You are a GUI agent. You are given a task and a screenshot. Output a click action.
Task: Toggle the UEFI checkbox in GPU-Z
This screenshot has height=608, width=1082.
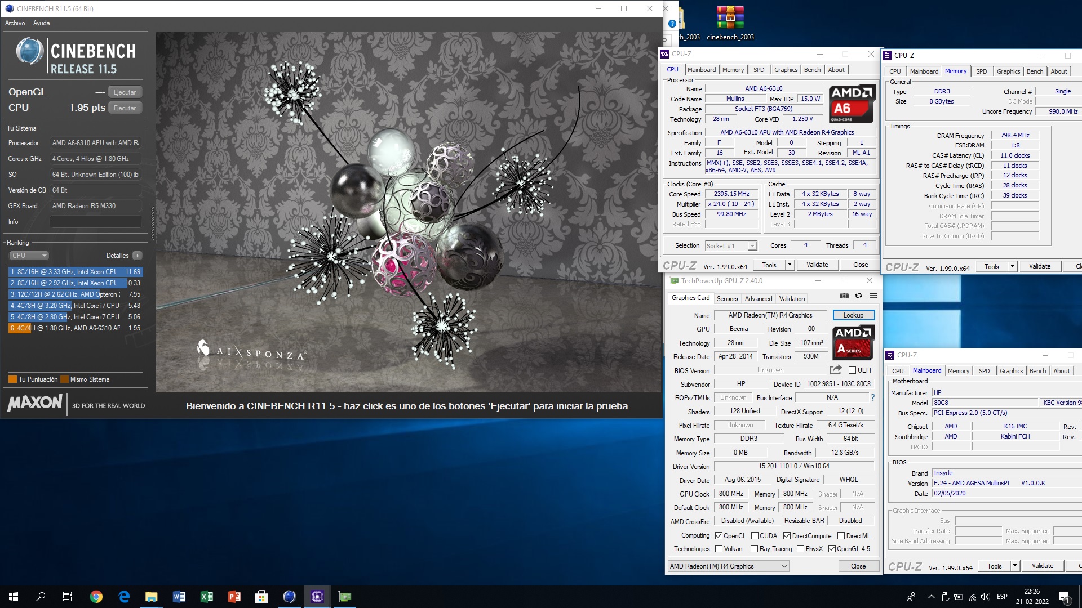click(x=852, y=370)
